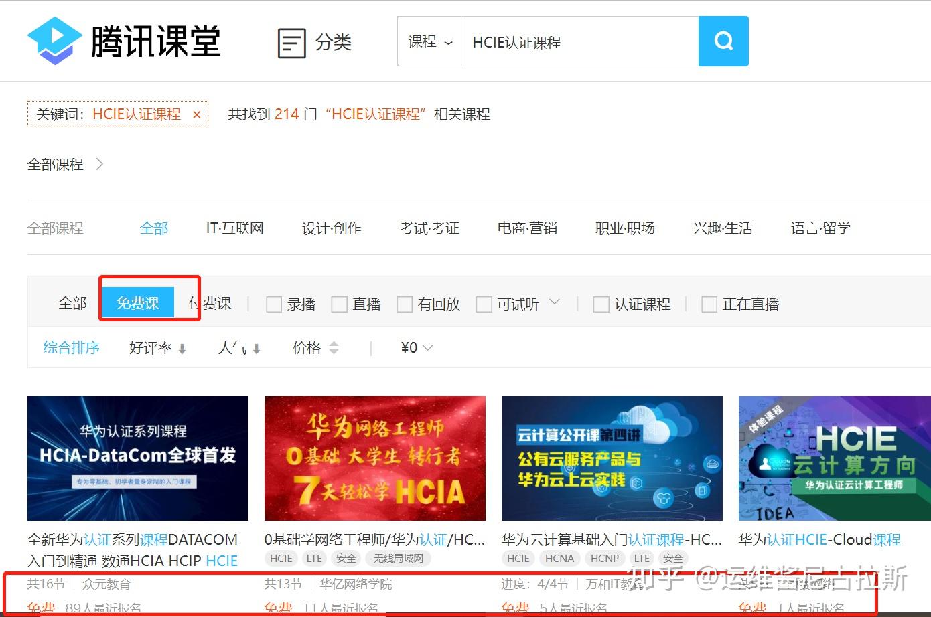
Task: Sort by 人气 down arrow
Action: click(x=256, y=349)
